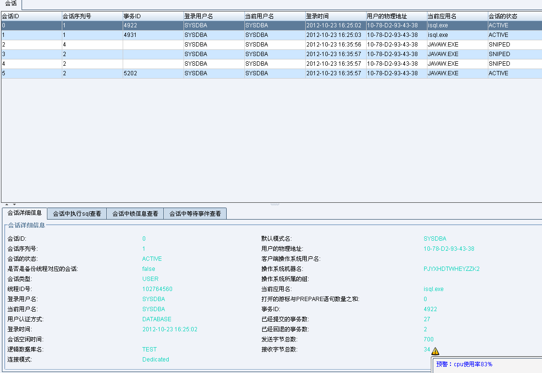Click 用户的物理地址 column header
The height and width of the screenshot is (373, 542).
pos(396,16)
